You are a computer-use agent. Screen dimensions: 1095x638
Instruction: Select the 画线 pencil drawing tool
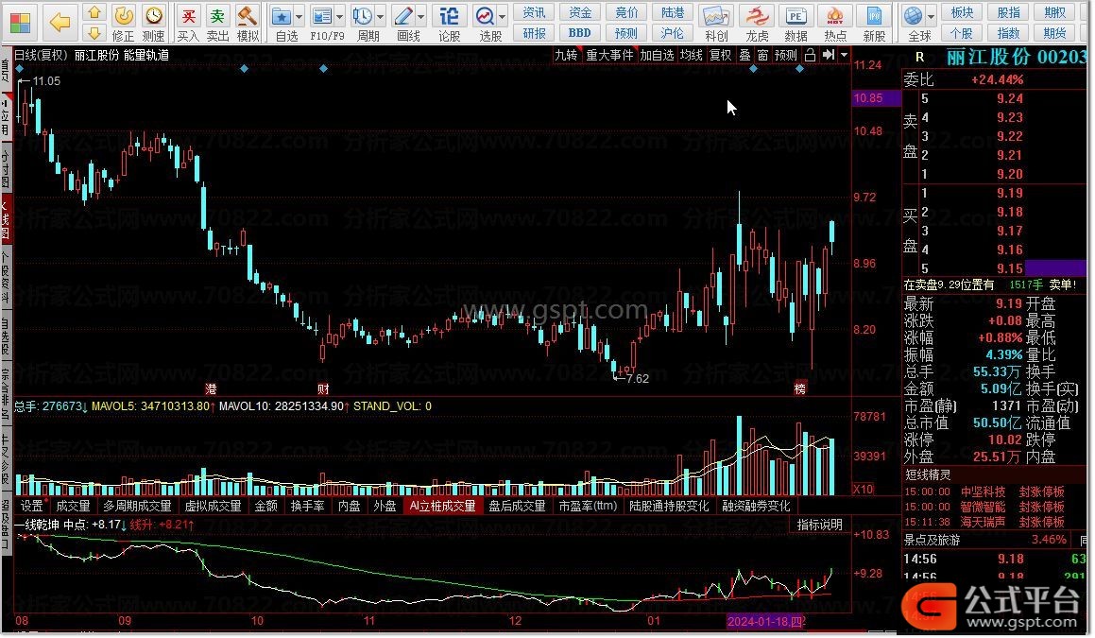coord(403,15)
